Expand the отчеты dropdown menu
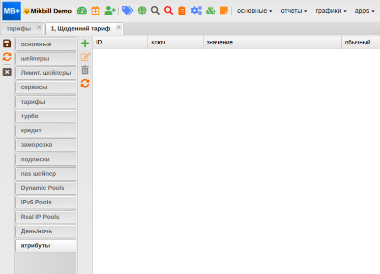 294,10
